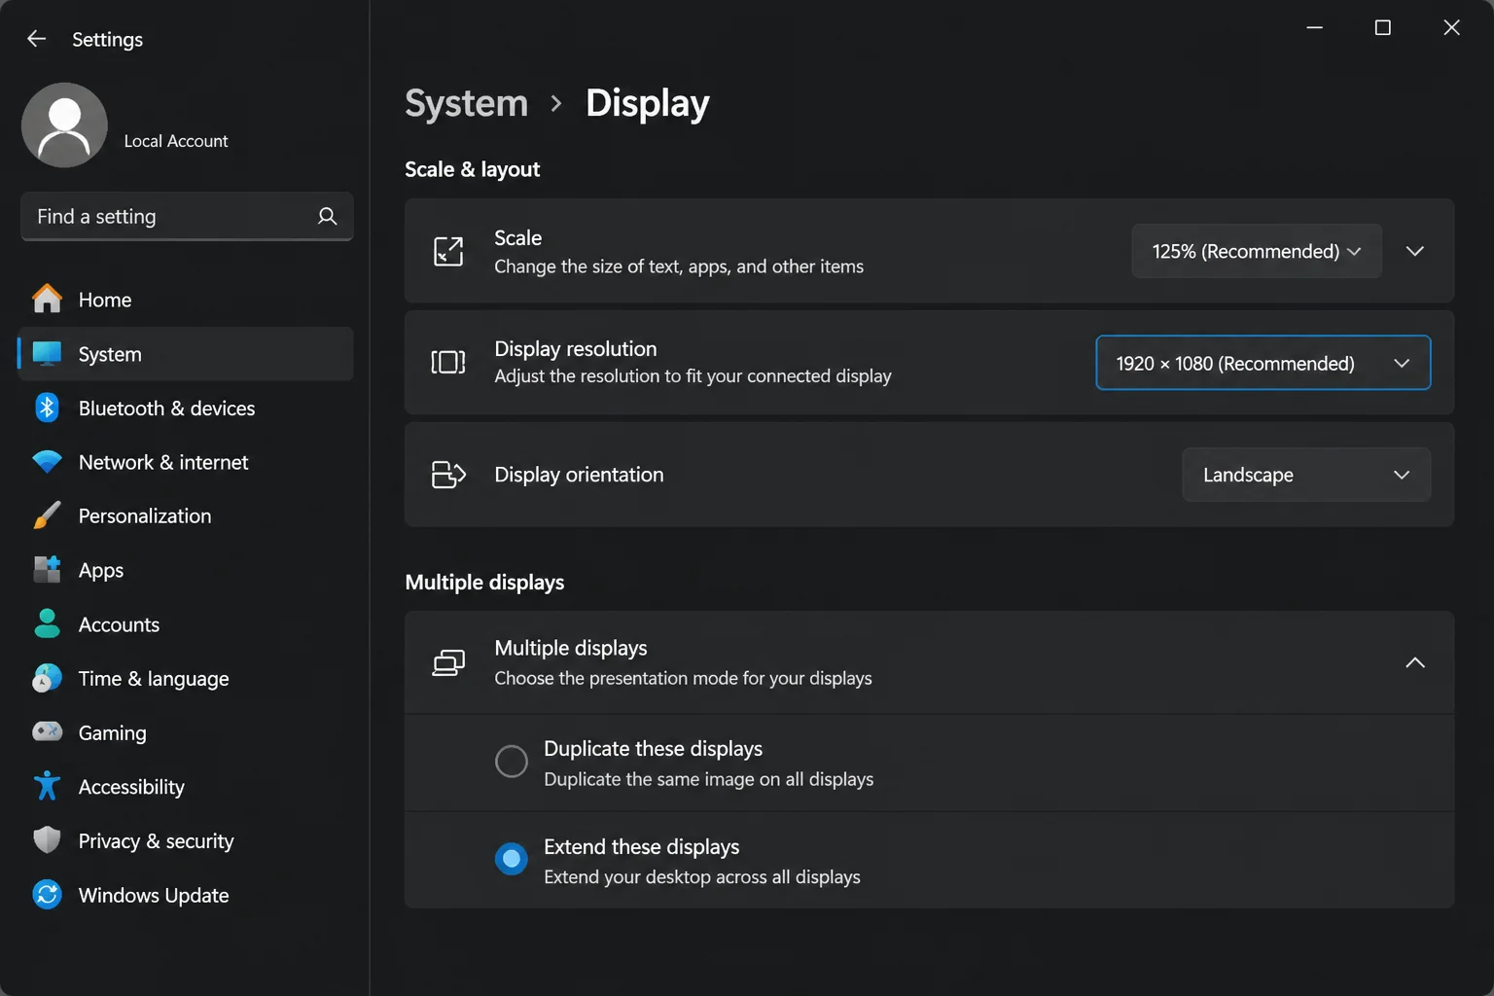Click the Windows Update refresh icon
Image resolution: width=1494 pixels, height=996 pixels.
point(47,894)
